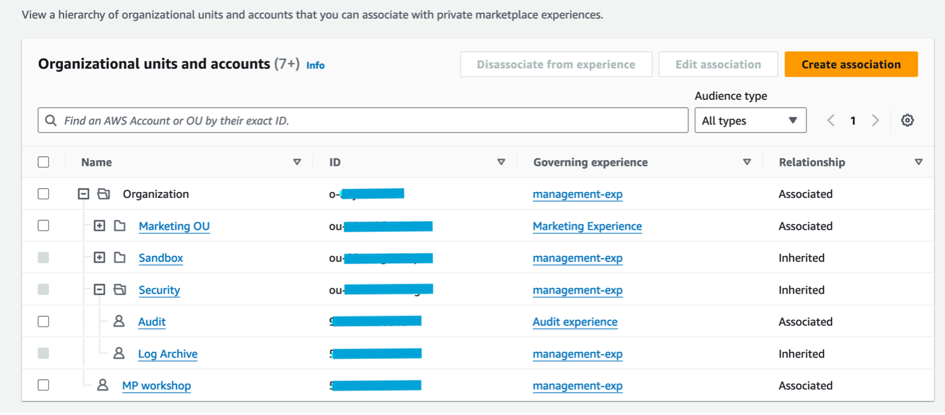Go to previous page arrow
Viewport: 945px width, 415px height.
tap(831, 121)
